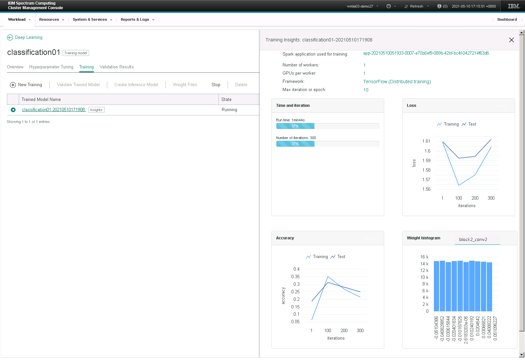Sort by Trained Model Name column
The image size is (525, 361).
(x=119, y=100)
